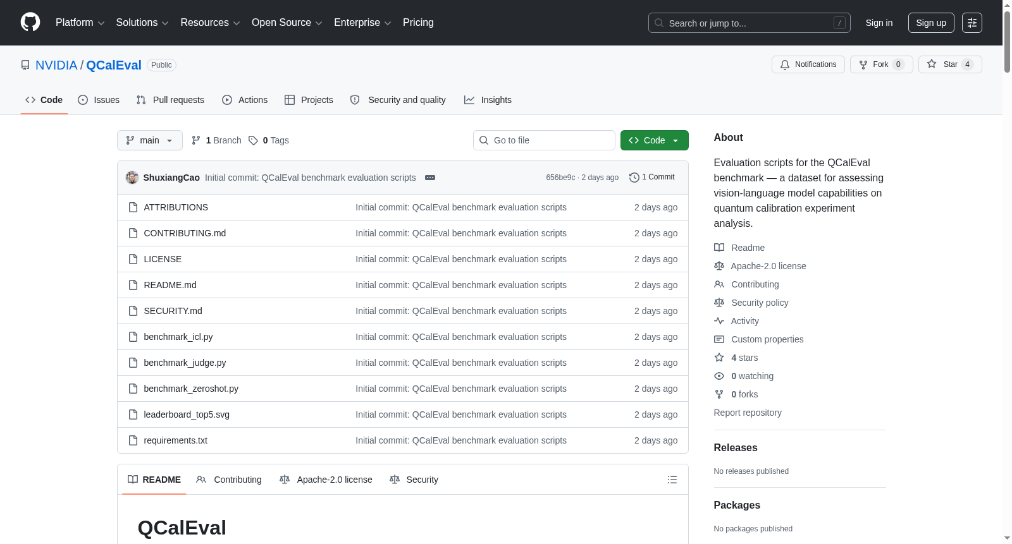The width and height of the screenshot is (1012, 544).
Task: Open the README.md file
Action: [x=170, y=285]
